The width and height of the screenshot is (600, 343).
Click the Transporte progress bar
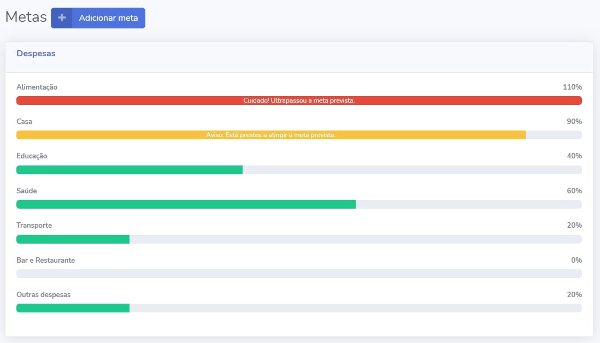(73, 239)
